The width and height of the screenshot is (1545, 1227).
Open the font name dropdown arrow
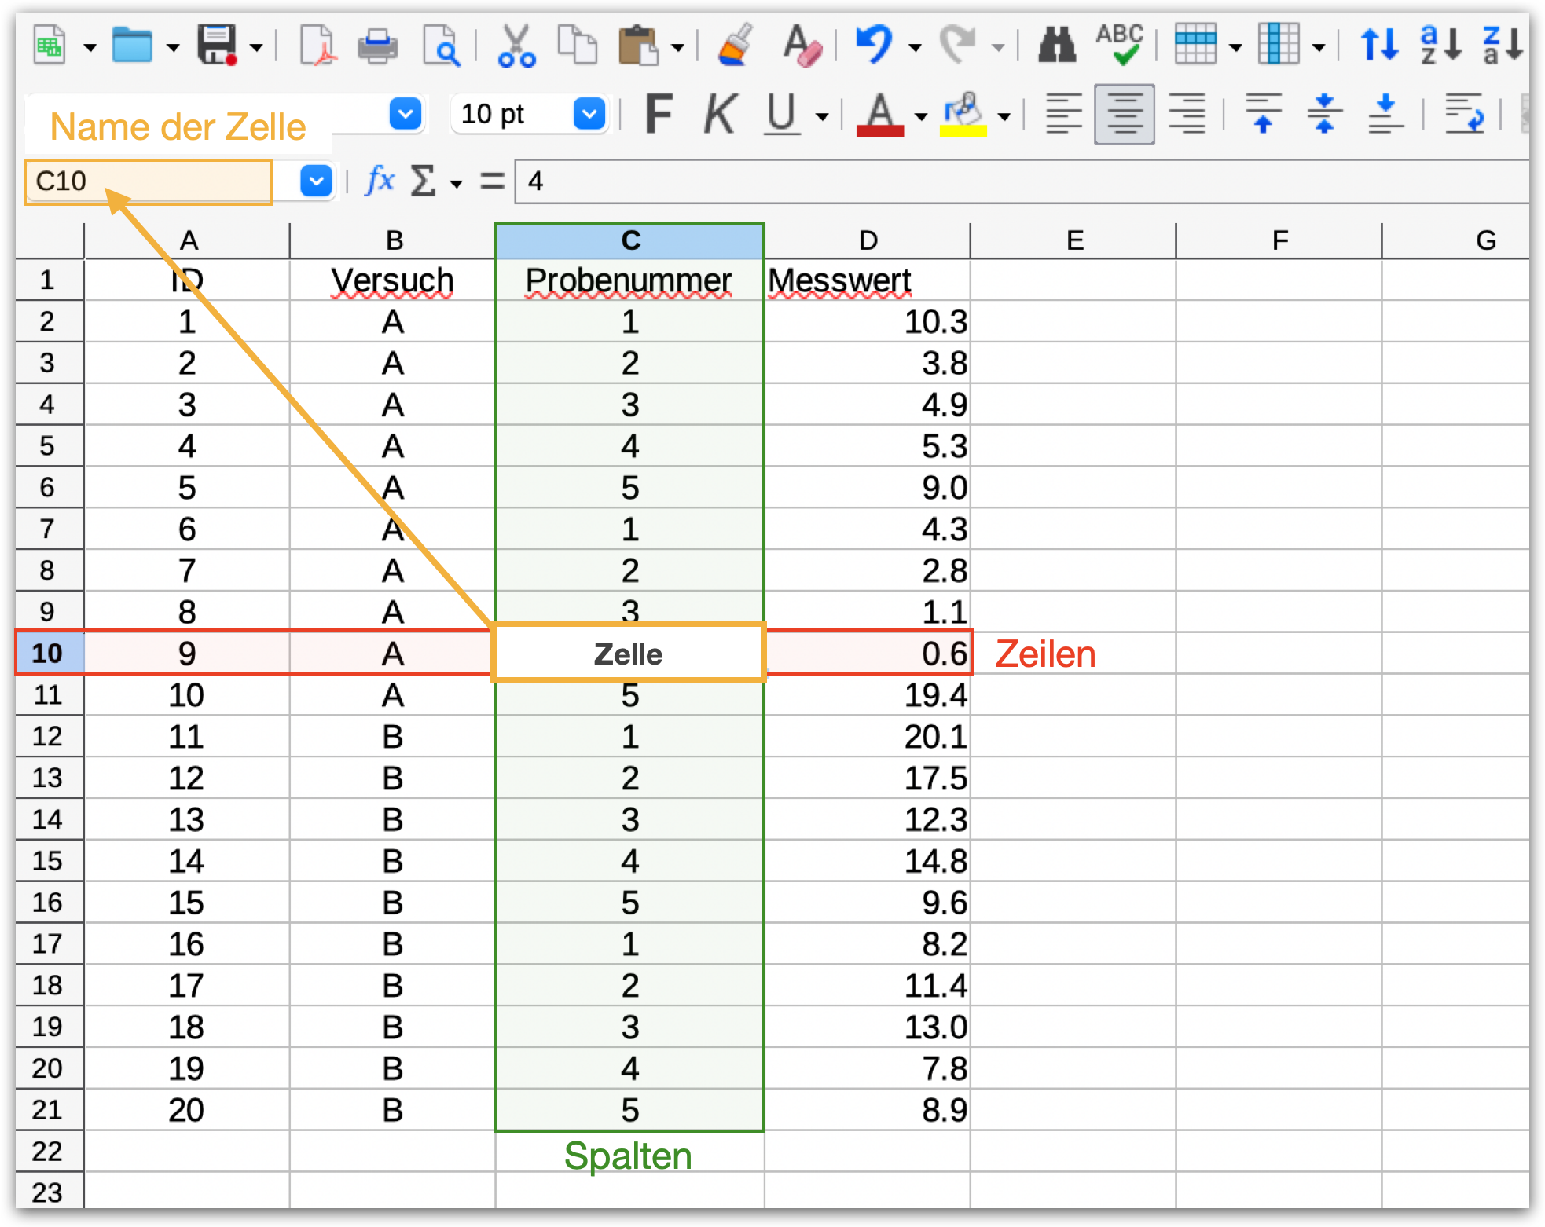406,115
